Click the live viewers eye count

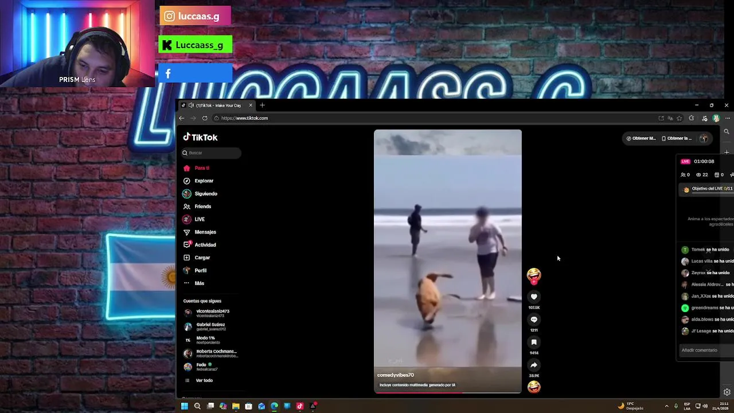(702, 175)
